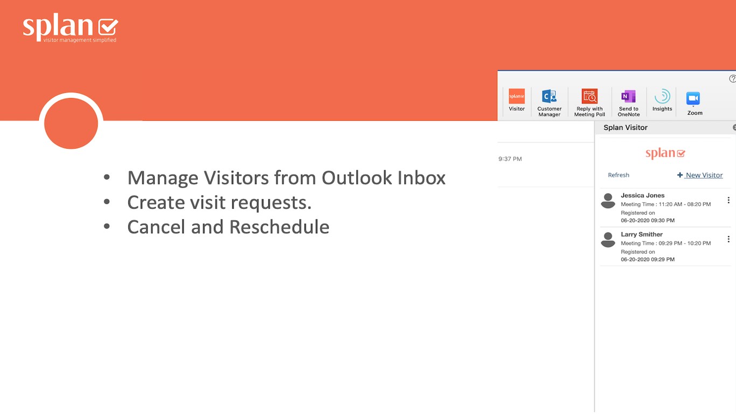Click the Splan Visitor panel title
Screen dimensions: 736x414
[626, 128]
